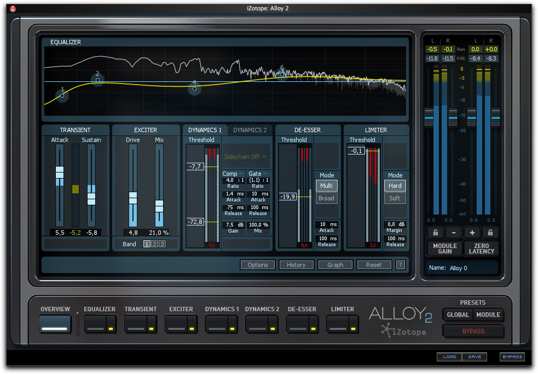Click the Transient Sustain slider
This screenshot has width=538, height=374.
(x=91, y=198)
